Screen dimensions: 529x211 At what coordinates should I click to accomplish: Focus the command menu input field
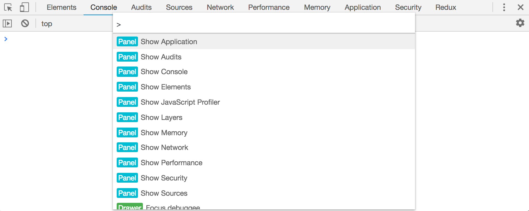point(264,25)
